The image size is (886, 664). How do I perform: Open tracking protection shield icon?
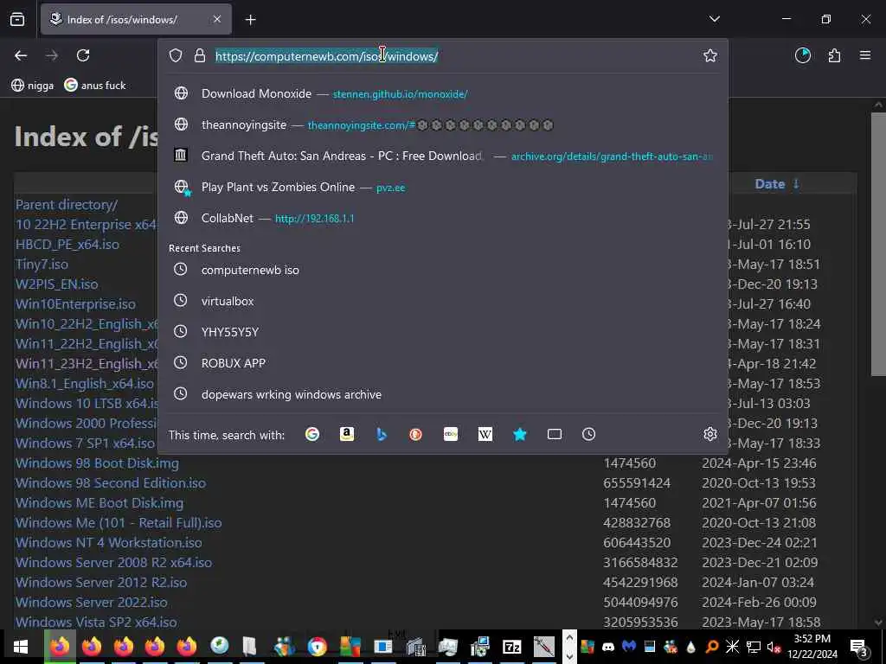coord(176,55)
